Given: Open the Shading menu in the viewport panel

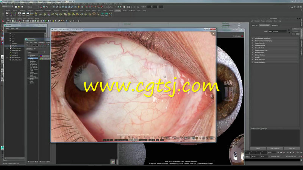Looking at the screenshot, I should [13, 19].
